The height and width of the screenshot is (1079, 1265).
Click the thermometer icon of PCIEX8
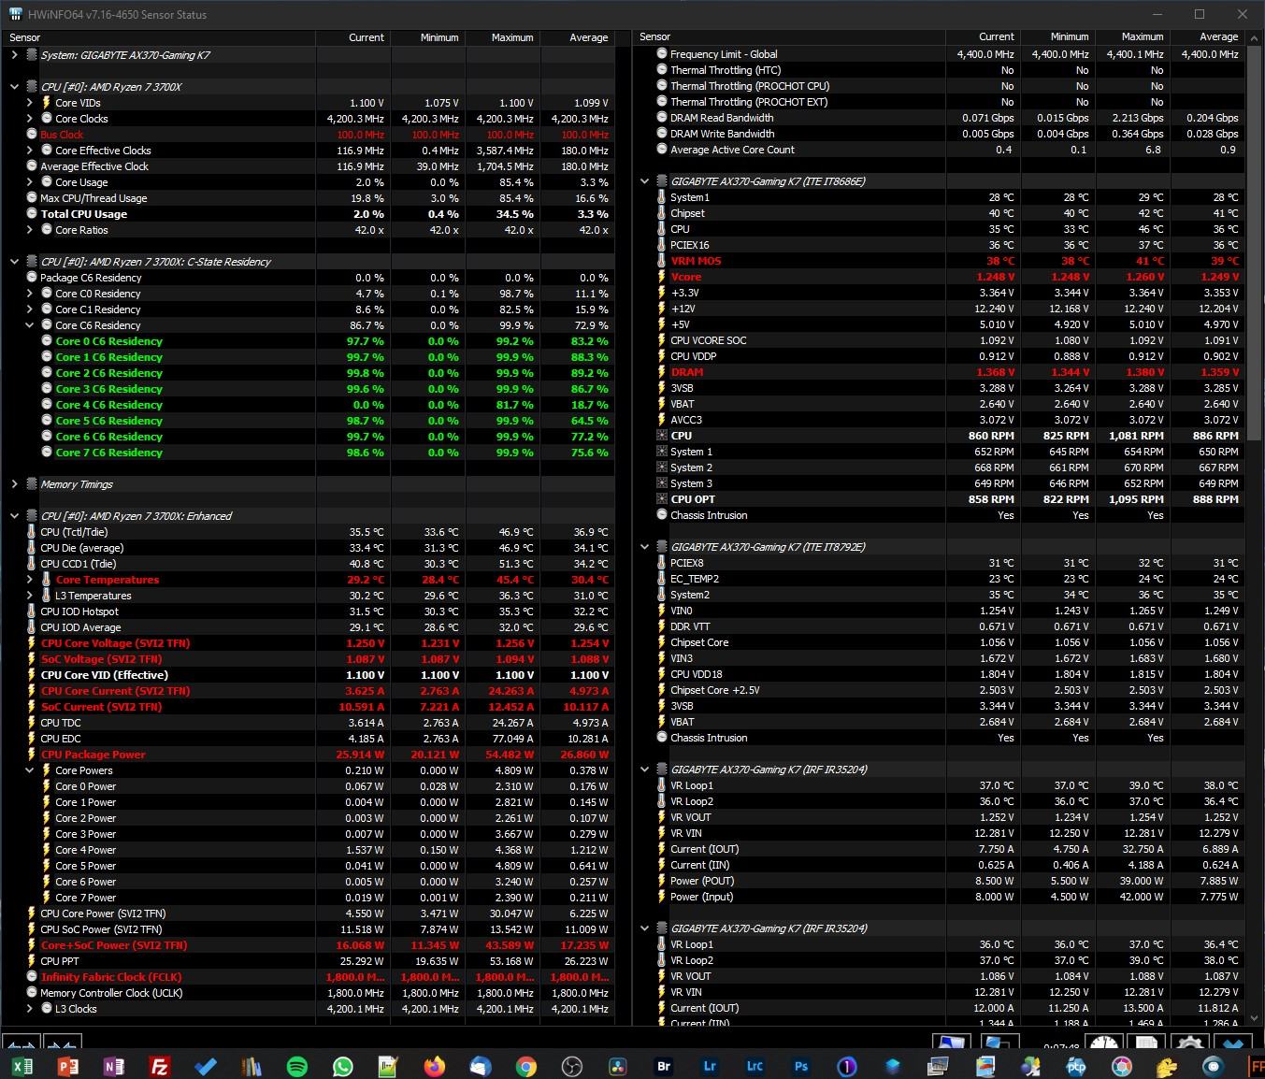pyautogui.click(x=662, y=563)
